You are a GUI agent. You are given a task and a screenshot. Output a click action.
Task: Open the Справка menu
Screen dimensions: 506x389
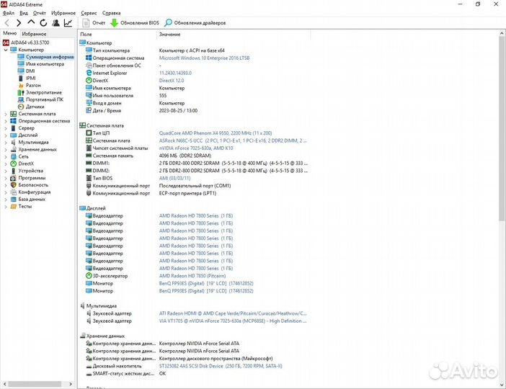pos(111,13)
